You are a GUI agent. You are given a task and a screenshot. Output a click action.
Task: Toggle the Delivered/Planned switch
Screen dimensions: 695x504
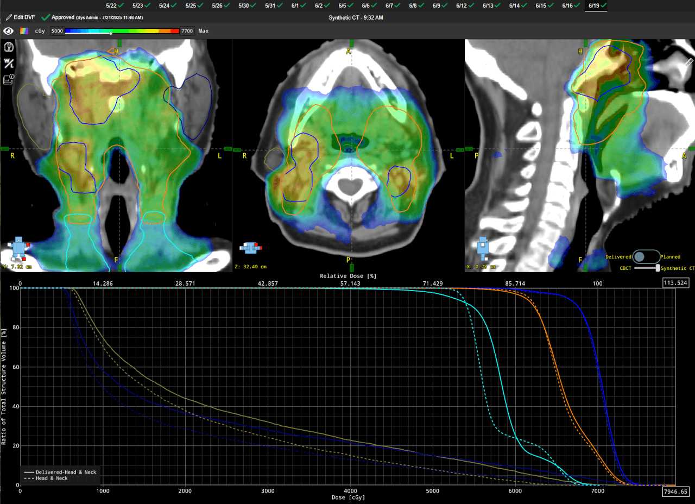coord(646,257)
